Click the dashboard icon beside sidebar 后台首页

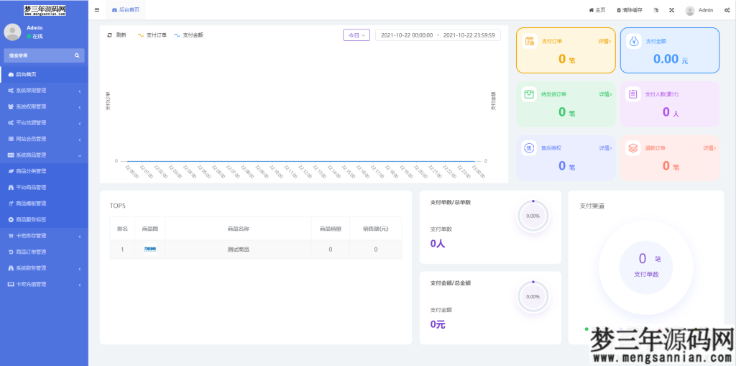coord(11,74)
